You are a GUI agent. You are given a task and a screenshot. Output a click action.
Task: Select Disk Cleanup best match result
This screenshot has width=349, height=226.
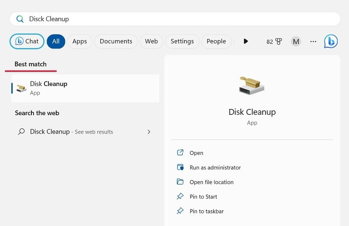(x=85, y=89)
